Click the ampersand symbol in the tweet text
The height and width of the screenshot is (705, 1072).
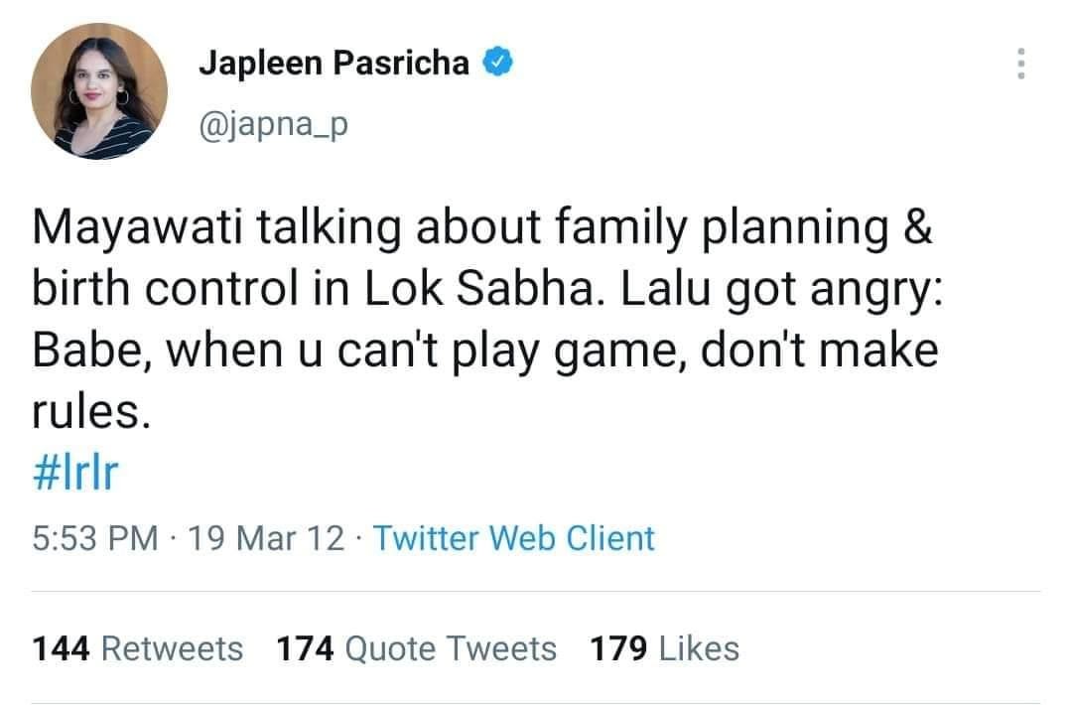point(918,229)
